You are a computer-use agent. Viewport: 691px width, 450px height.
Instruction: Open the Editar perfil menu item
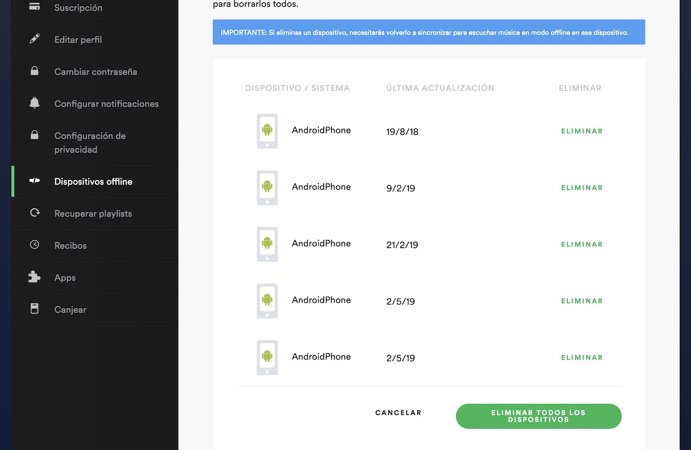tap(78, 40)
